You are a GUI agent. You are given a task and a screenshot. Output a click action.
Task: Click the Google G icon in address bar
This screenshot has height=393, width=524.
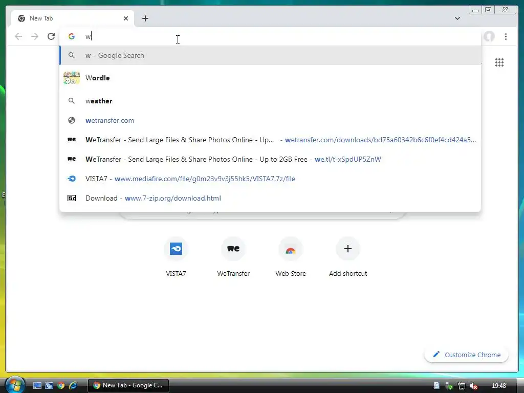pyautogui.click(x=71, y=36)
